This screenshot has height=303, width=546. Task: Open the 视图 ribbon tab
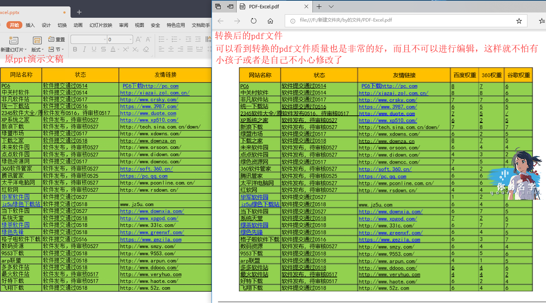coord(140,25)
